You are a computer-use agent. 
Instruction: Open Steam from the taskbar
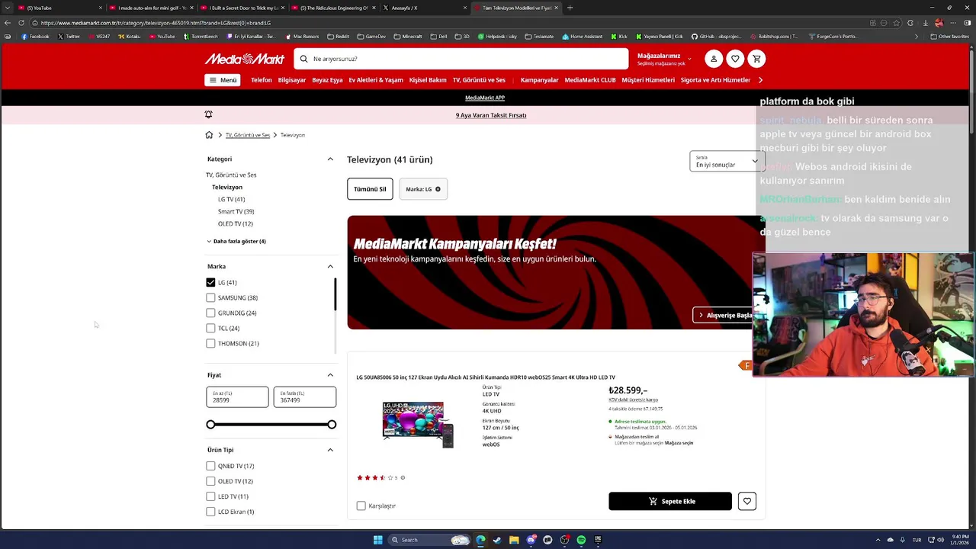(497, 540)
